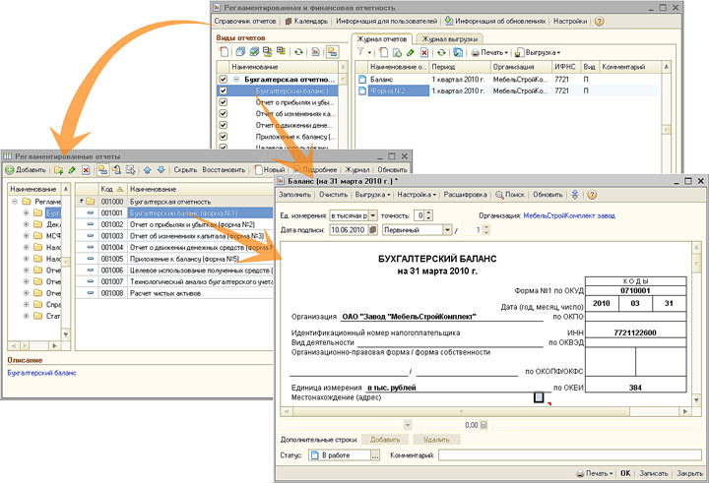This screenshot has height=483, width=709.
Task: Click the green Добавить button in Регламентированные отчеты
Action: (26, 170)
